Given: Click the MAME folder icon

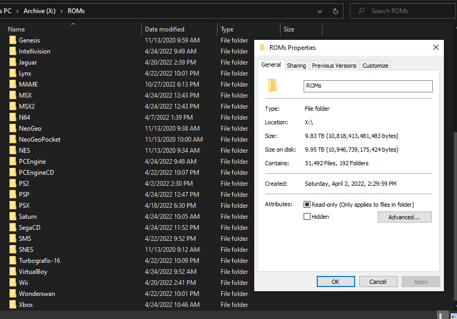Looking at the screenshot, I should pyautogui.click(x=13, y=84).
